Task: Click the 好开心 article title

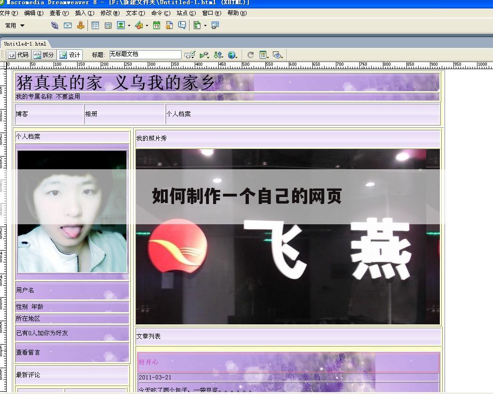Action: click(x=148, y=362)
